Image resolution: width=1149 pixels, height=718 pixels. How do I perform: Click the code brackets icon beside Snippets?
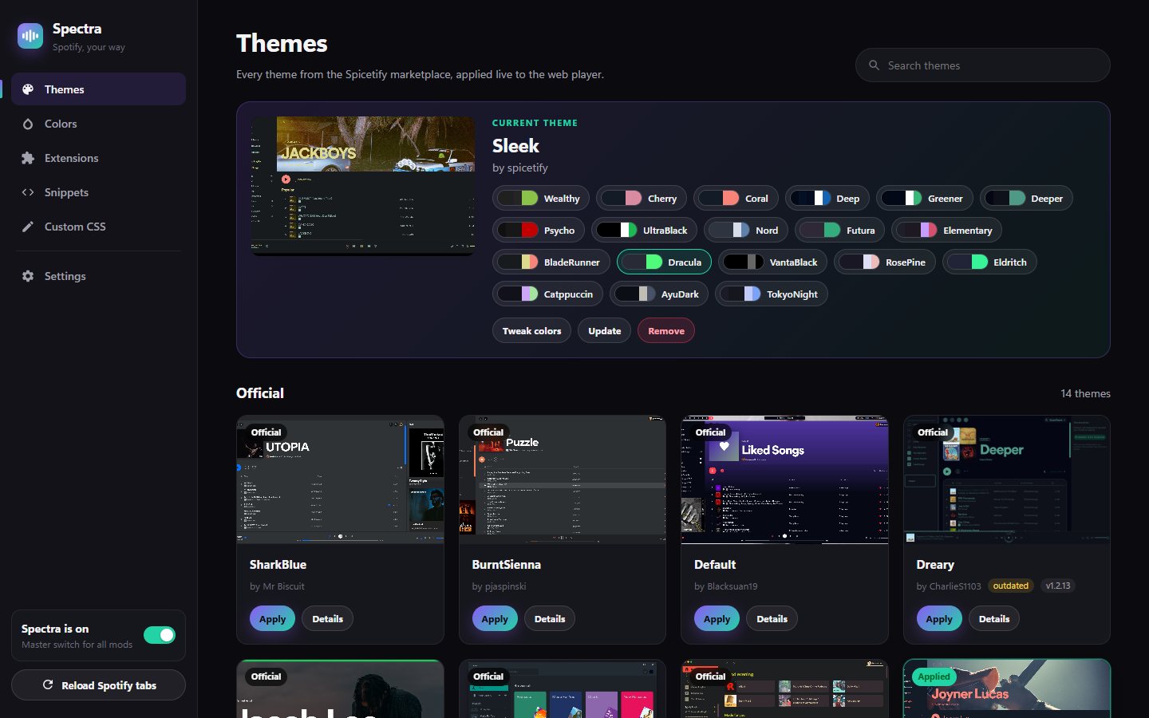point(28,192)
